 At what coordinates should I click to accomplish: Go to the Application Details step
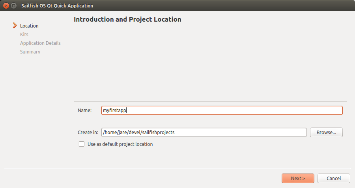(40, 43)
